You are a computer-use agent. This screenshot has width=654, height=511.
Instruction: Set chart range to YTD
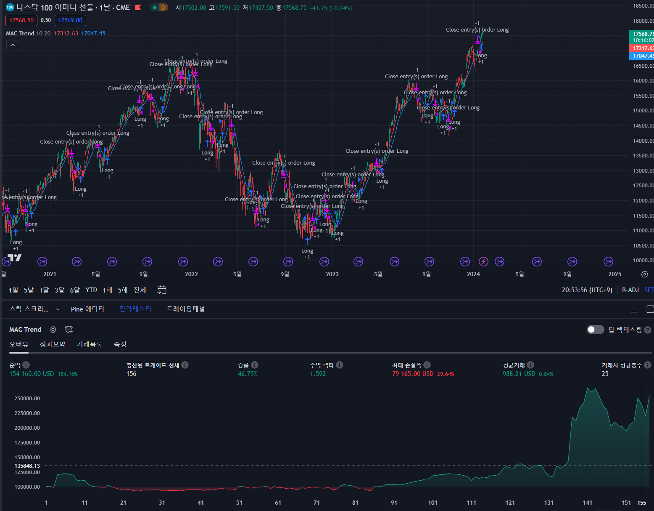click(x=91, y=290)
